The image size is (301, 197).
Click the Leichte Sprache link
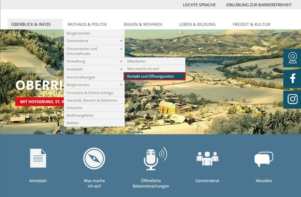coord(199,5)
